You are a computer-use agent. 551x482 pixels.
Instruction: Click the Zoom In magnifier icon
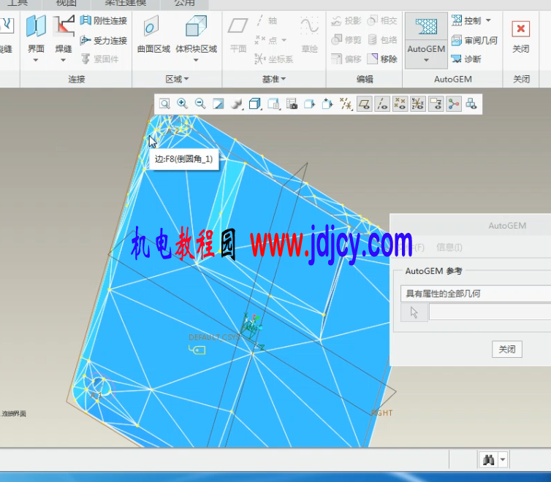pos(183,104)
